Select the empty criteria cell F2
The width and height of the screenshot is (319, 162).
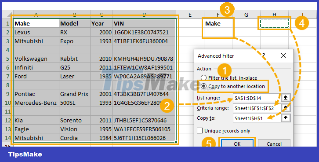coord(218,32)
